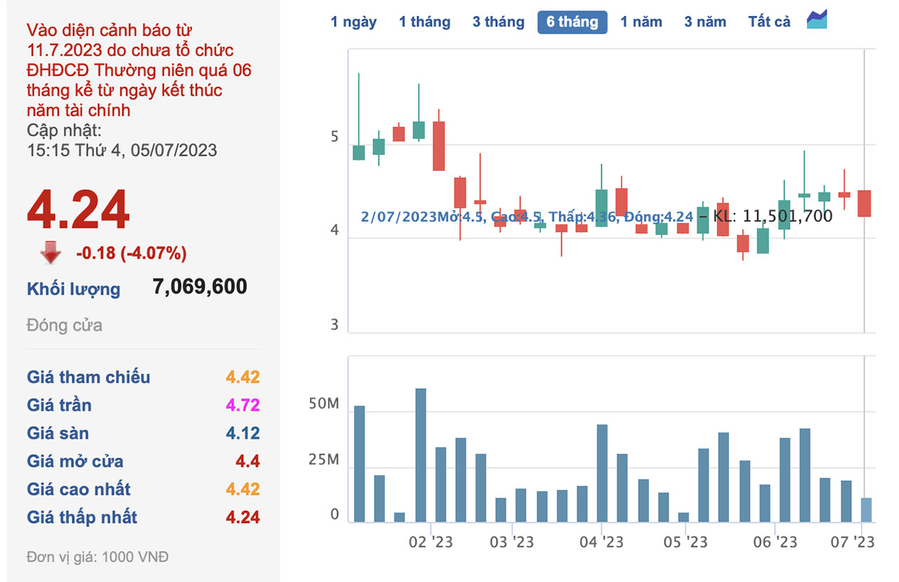View the 3 năm price history
The height and width of the screenshot is (582, 899).
click(x=705, y=22)
